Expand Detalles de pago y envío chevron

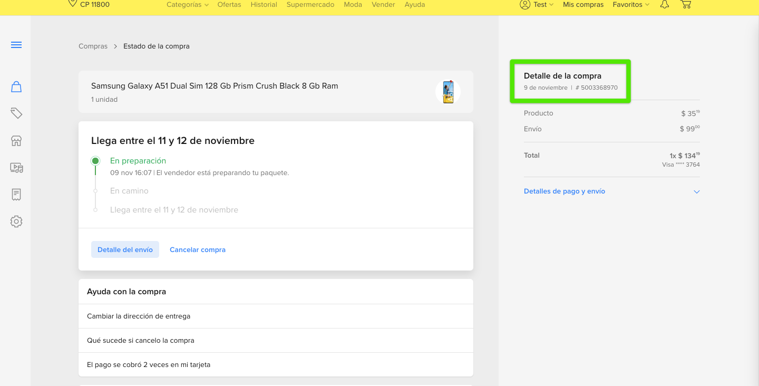696,192
